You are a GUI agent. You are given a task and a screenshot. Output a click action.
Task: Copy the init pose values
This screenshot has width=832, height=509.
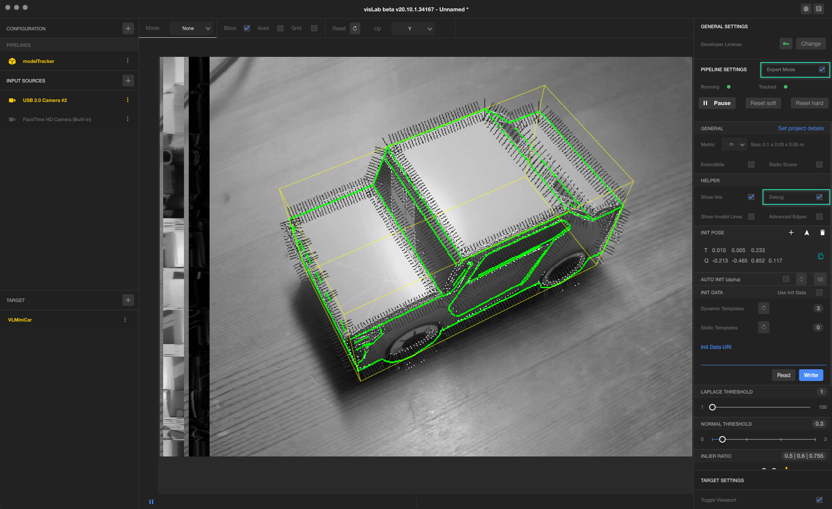pyautogui.click(x=820, y=256)
